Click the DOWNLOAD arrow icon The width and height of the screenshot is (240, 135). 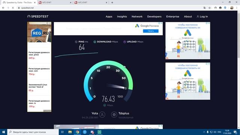pyautogui.click(x=94, y=42)
